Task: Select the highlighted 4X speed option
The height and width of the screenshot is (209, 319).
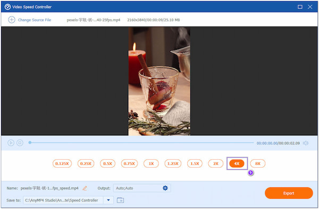Action: [237, 163]
